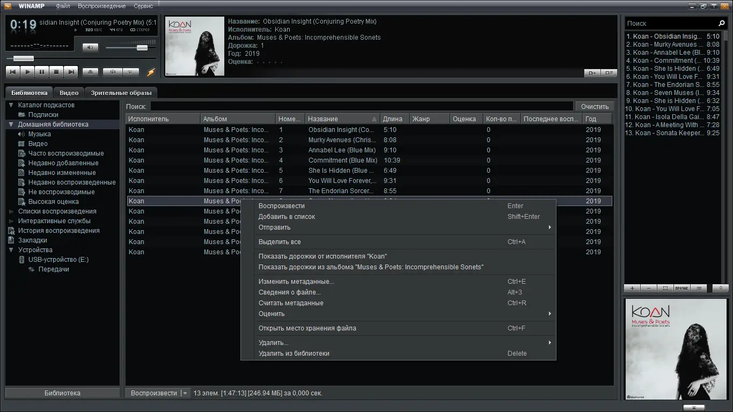733x412 pixels.
Task: Click the Часто воспроизводимые icon
Action: 21,153
